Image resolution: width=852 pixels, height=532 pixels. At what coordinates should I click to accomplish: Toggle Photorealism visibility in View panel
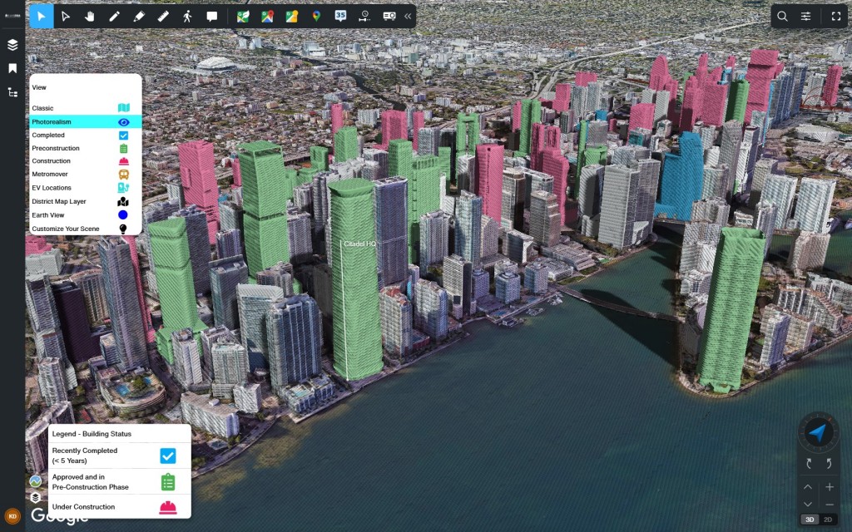click(x=123, y=121)
